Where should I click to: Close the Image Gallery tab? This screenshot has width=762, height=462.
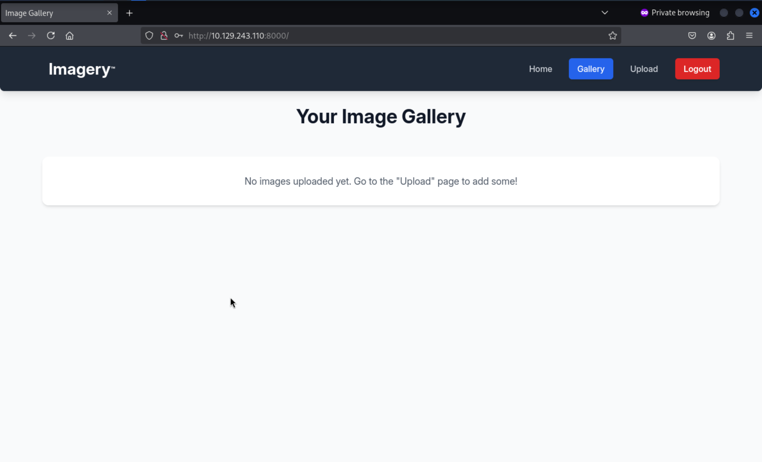click(110, 13)
